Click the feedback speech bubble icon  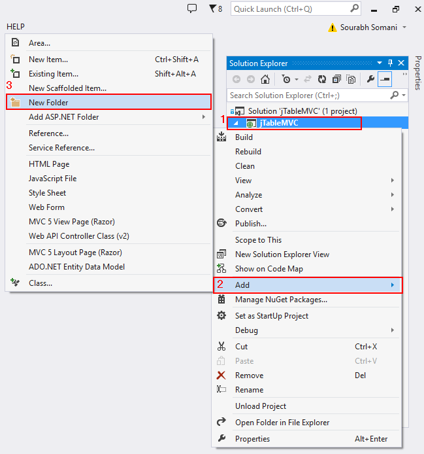[192, 9]
